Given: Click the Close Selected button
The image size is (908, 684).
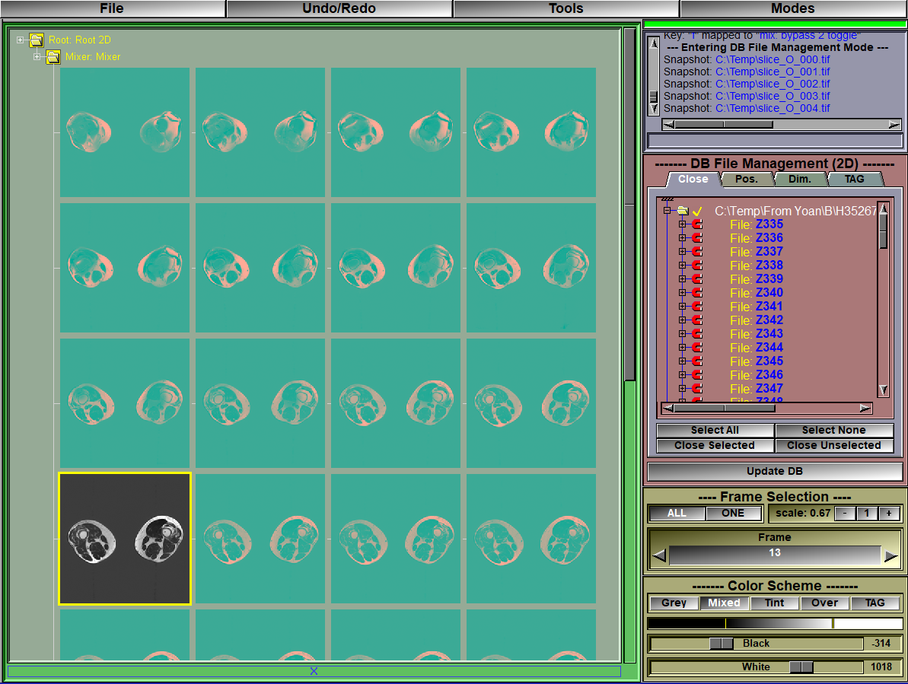Looking at the screenshot, I should point(715,446).
